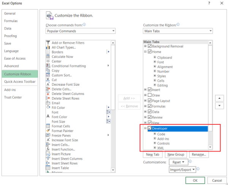228x185 pixels.
Task: Click the Calculate Now calculator icon
Action: pos(48,56)
